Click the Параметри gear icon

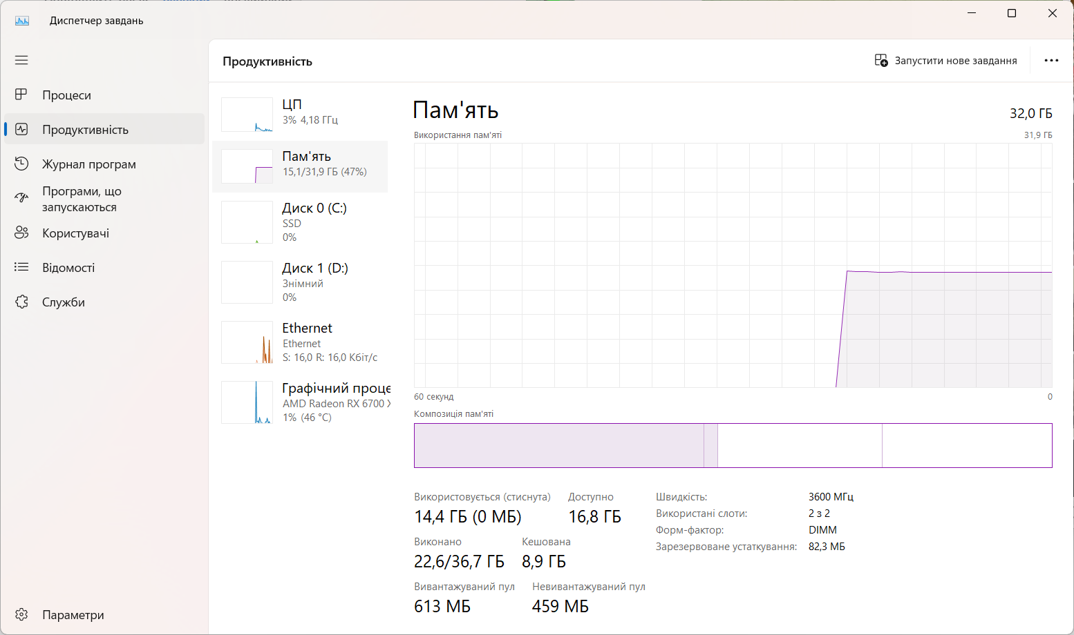(21, 614)
